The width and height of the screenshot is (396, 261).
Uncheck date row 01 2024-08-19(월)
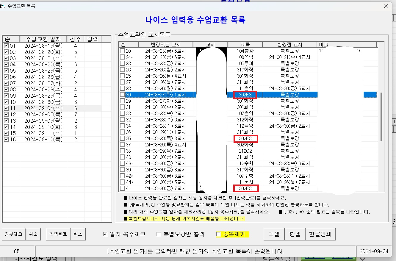click(7, 46)
